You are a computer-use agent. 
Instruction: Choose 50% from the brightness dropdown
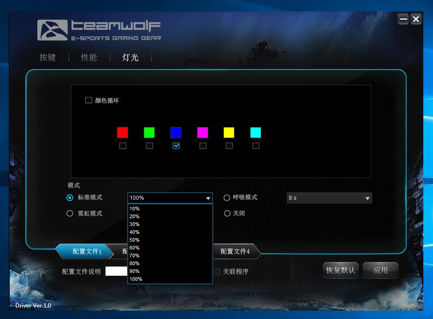pos(135,240)
